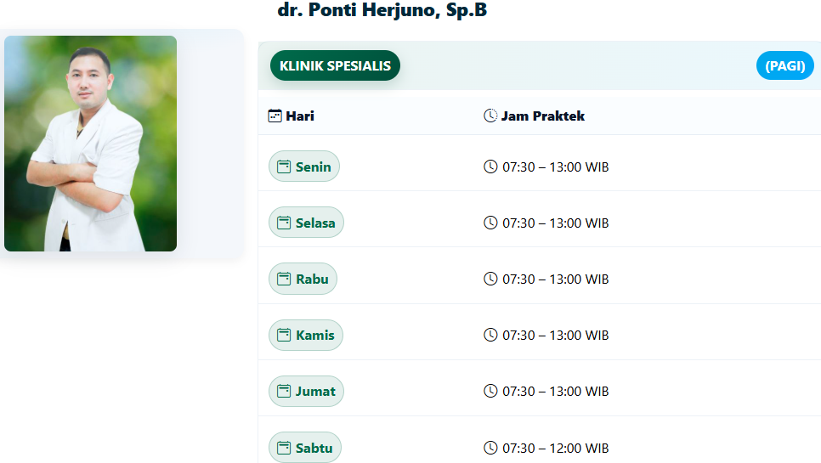
Task: Click the calendar icon in Selasa badge
Action: (285, 223)
